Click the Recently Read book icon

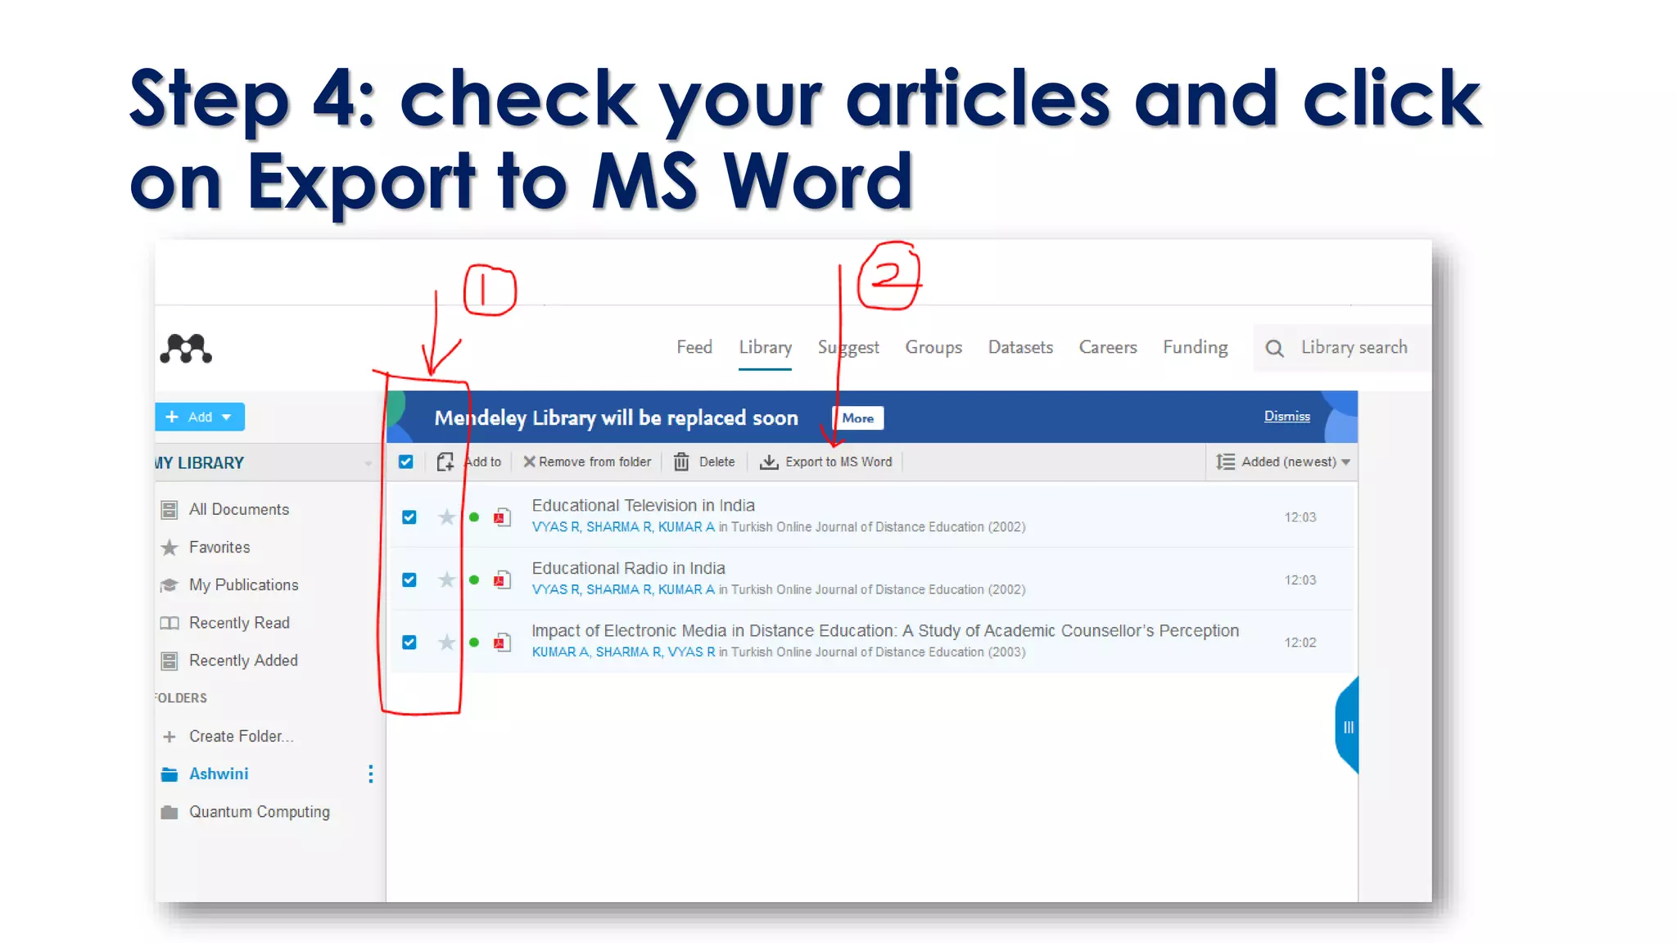(170, 623)
